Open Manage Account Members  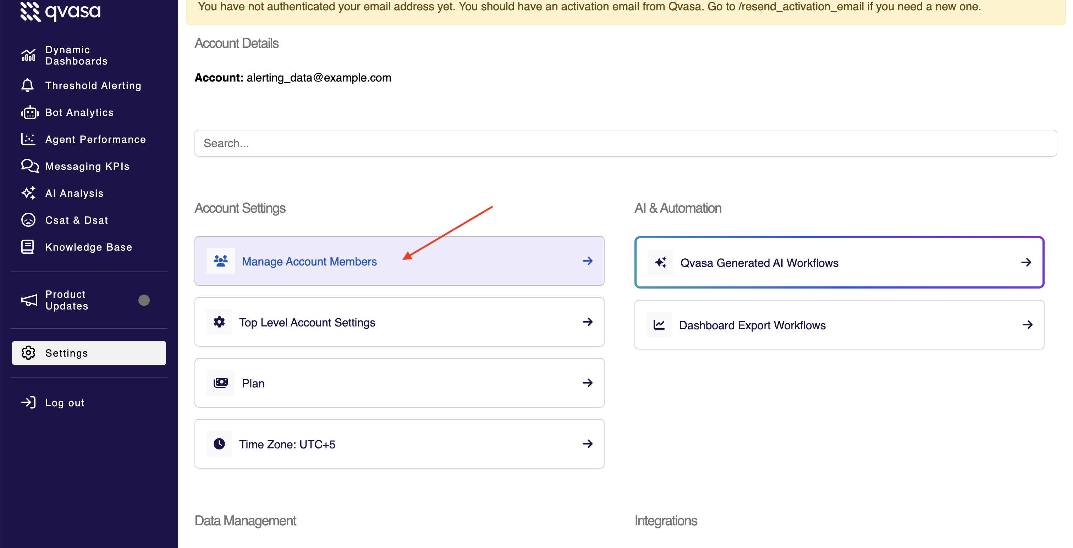point(400,261)
